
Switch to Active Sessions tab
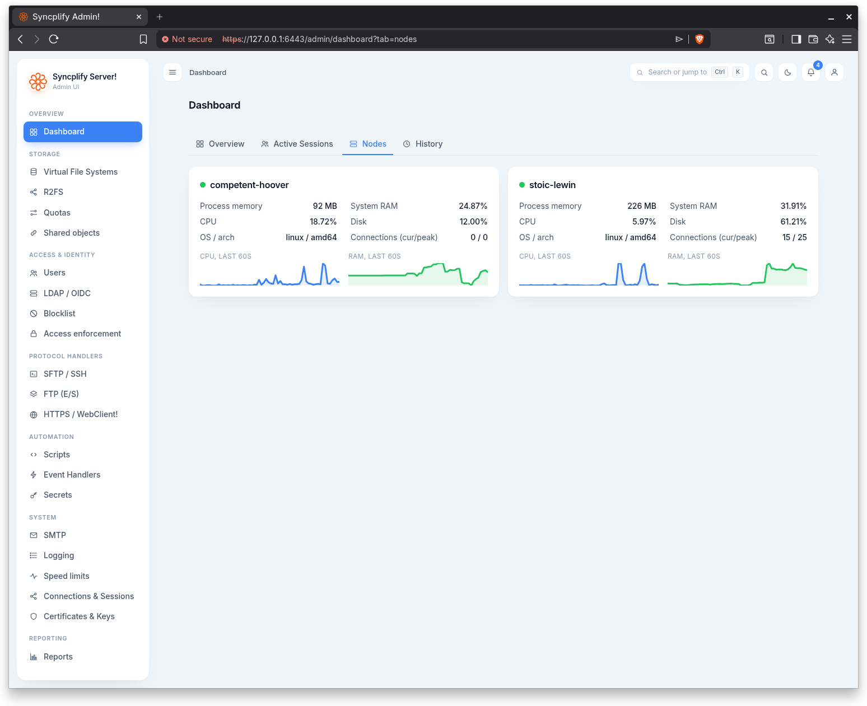pos(297,144)
